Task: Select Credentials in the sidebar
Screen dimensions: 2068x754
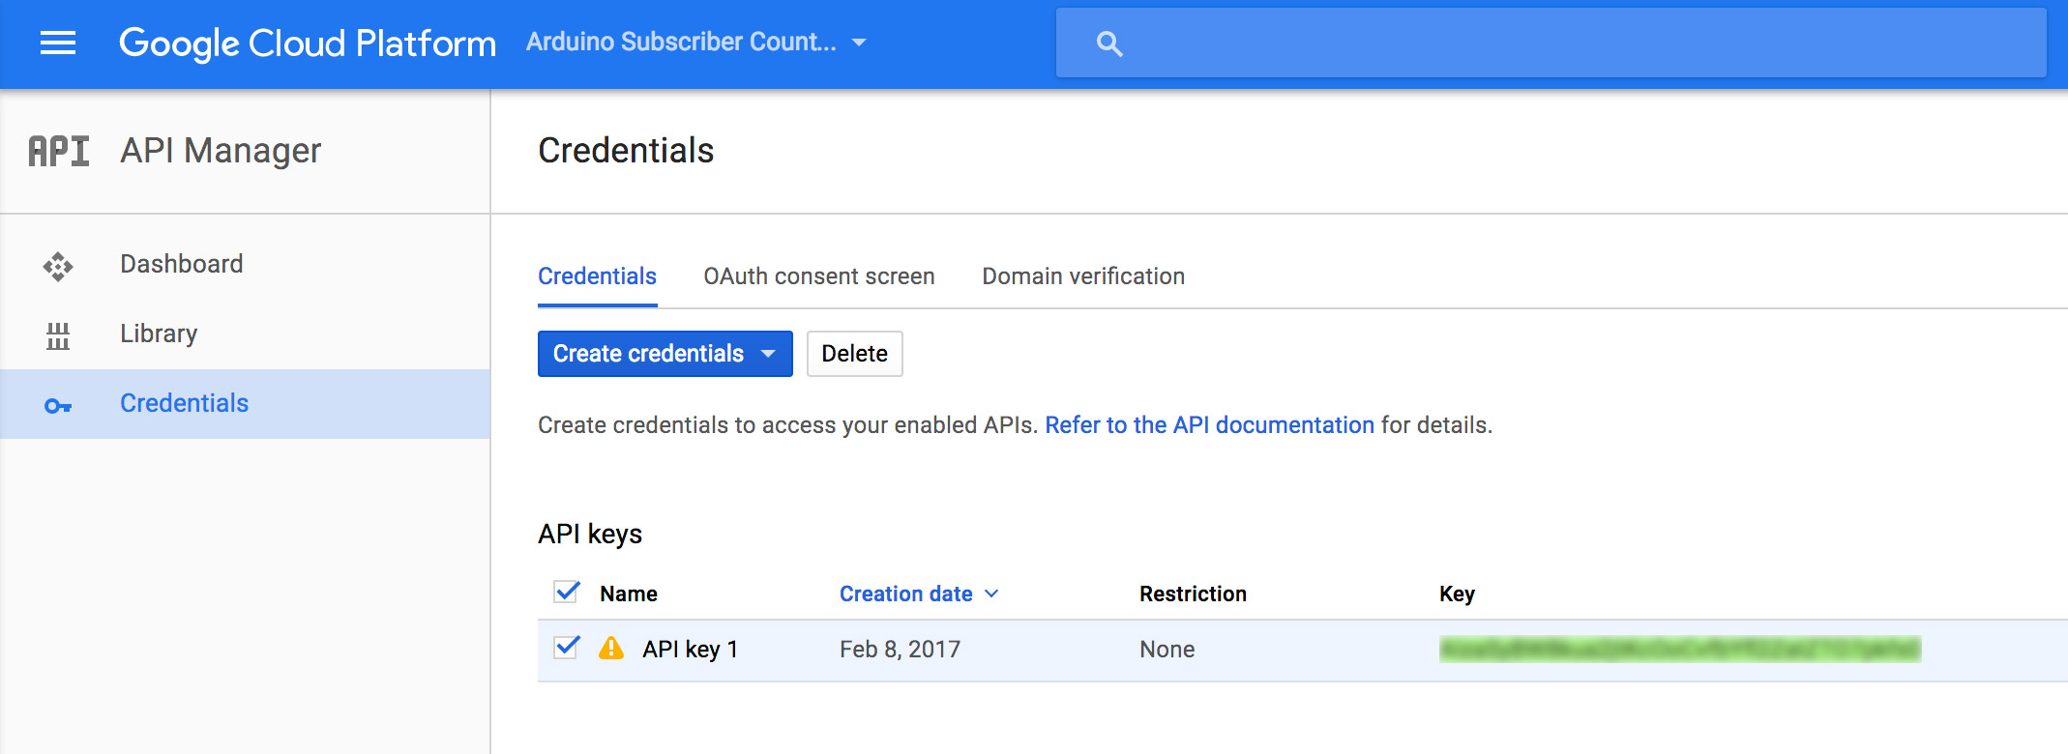Action: coord(245,403)
